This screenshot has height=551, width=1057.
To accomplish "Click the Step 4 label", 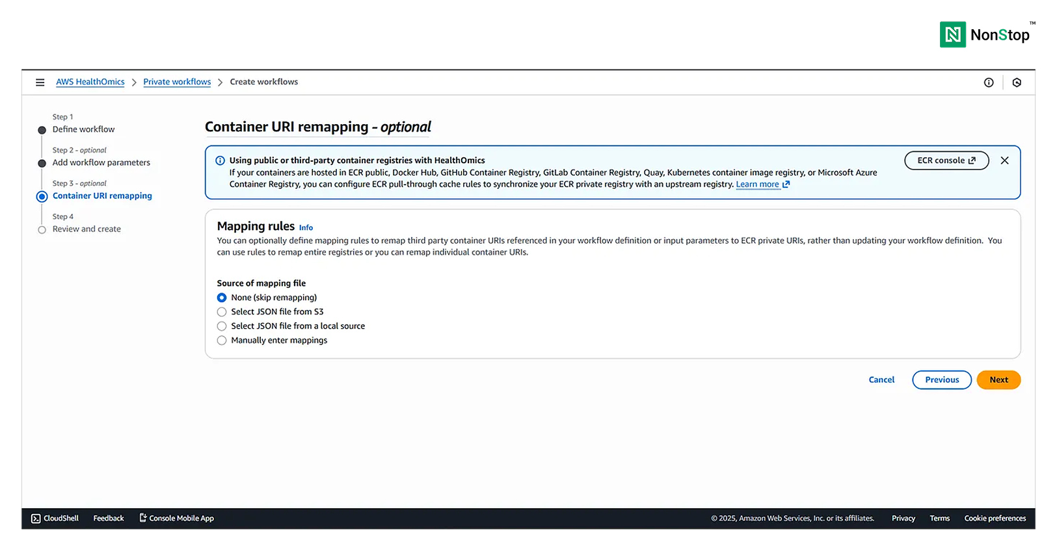I will click(x=63, y=216).
